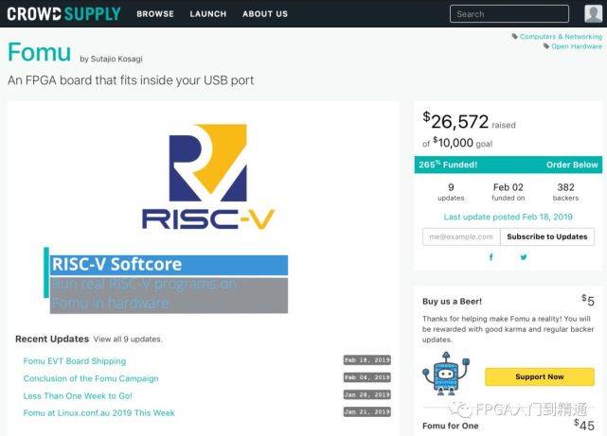Image resolution: width=607 pixels, height=436 pixels.
Task: Open the Open Hardware tag
Action: (577, 46)
